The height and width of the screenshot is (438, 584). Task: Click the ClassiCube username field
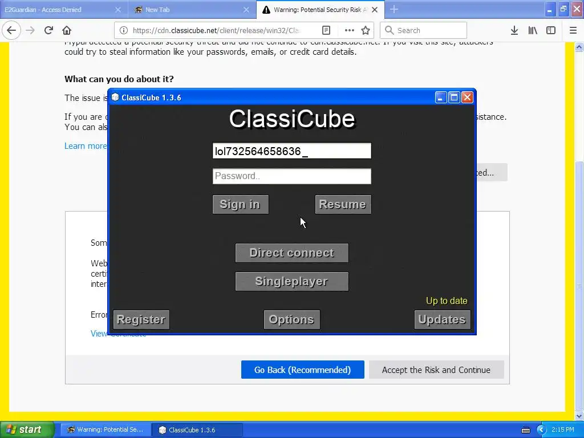pyautogui.click(x=291, y=151)
